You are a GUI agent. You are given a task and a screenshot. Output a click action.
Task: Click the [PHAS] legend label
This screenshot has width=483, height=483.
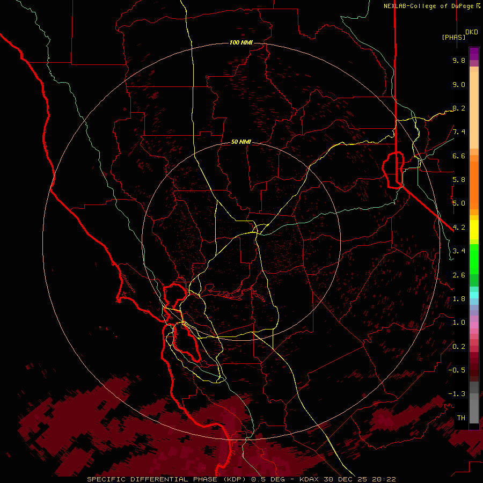(453, 37)
